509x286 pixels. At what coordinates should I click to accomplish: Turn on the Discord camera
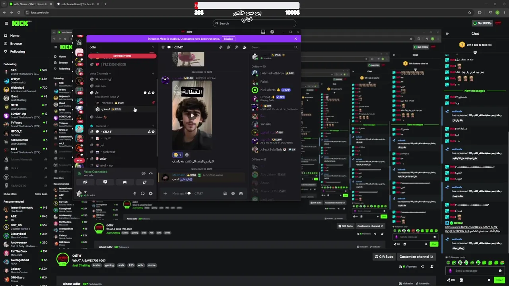(85, 182)
